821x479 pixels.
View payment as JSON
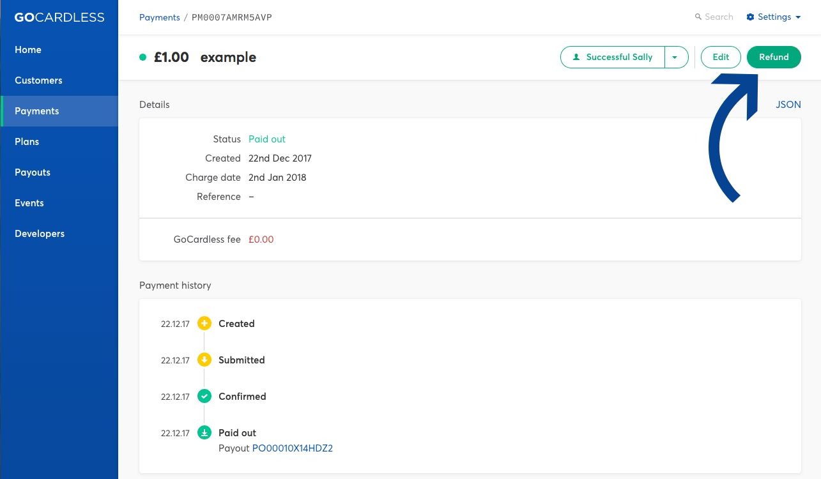[x=788, y=105]
